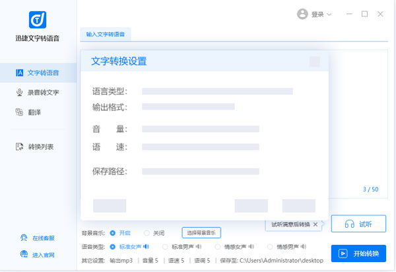
Task: Click the user avatar icon
Action: pos(303,14)
